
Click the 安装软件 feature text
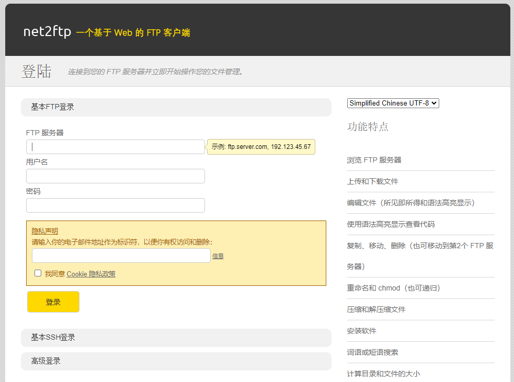[x=361, y=331]
